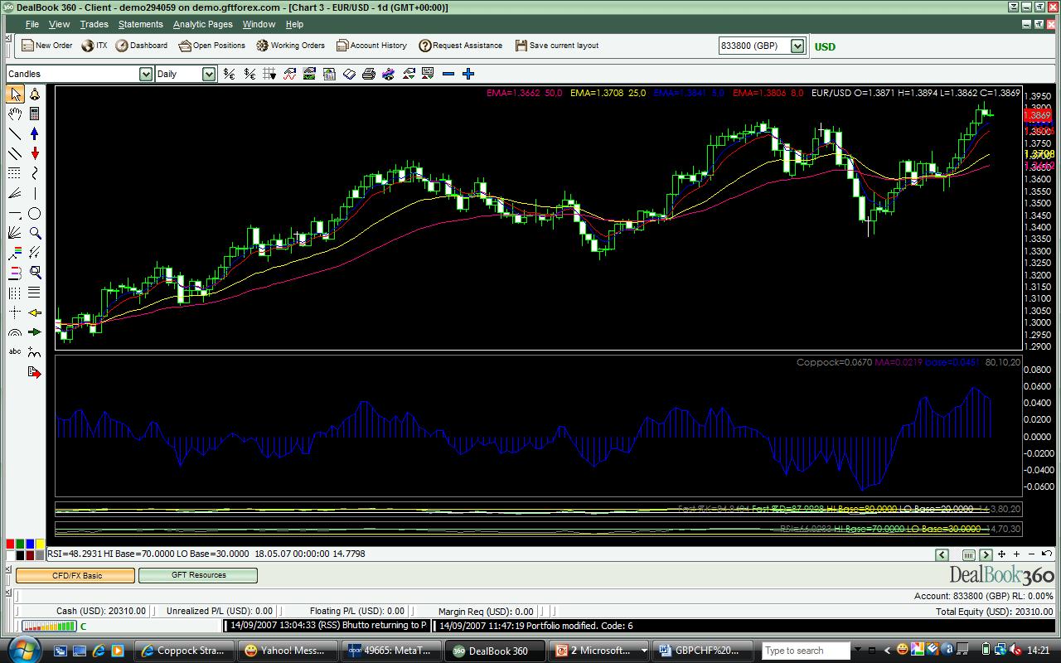Select the wavy curve drawing tool

35,173
